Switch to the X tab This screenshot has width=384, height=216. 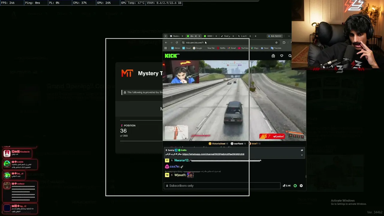(244, 36)
